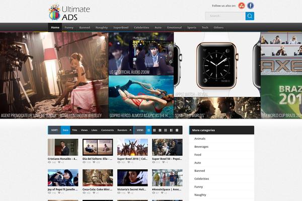Open the Others menu tab
The width and height of the screenshot is (302, 201).
[218, 28]
